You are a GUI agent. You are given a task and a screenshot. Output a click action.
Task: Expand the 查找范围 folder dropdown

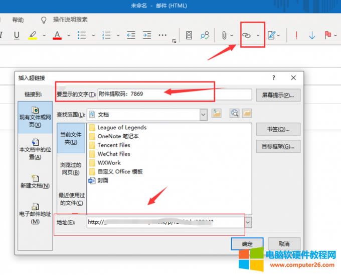coord(203,115)
